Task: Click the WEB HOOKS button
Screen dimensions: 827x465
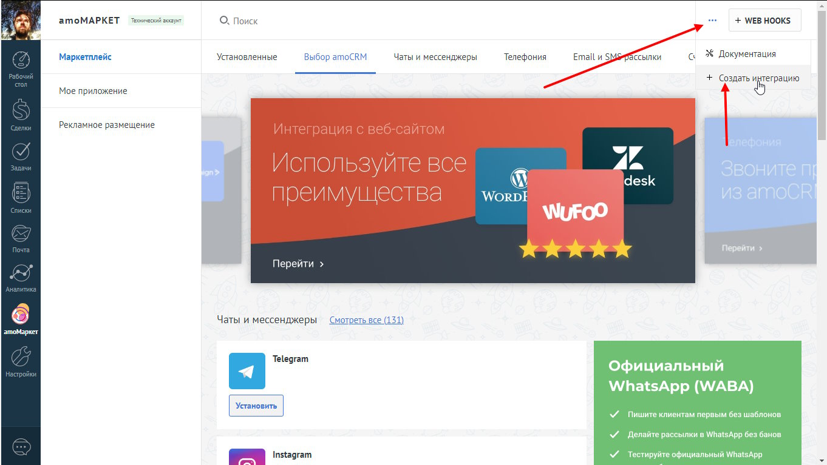Action: (x=764, y=20)
